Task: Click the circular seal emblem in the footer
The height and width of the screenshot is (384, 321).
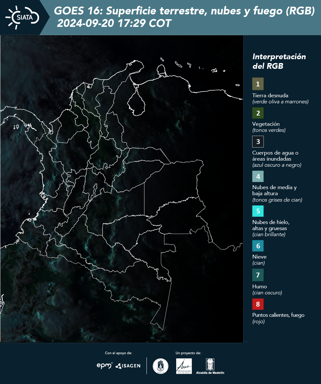Action: click(160, 366)
